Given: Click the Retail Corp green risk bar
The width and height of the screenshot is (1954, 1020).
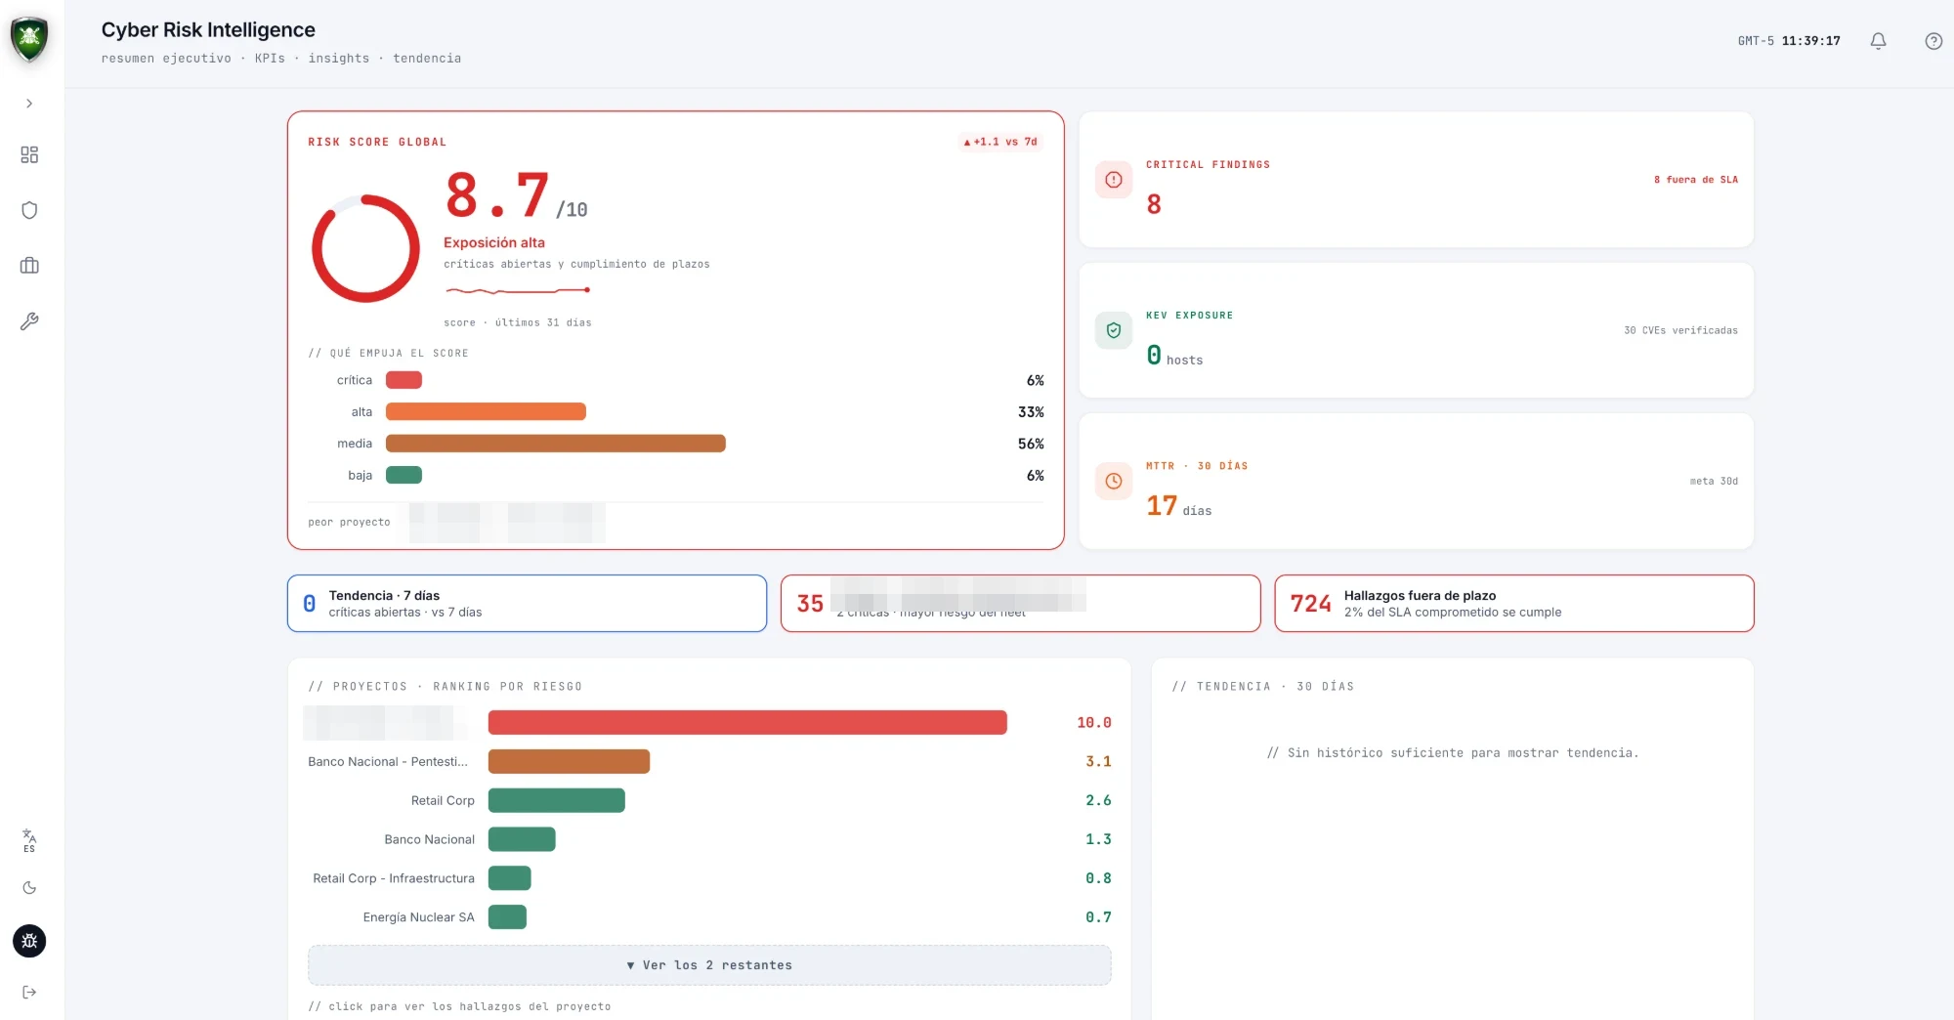Looking at the screenshot, I should pyautogui.click(x=557, y=800).
